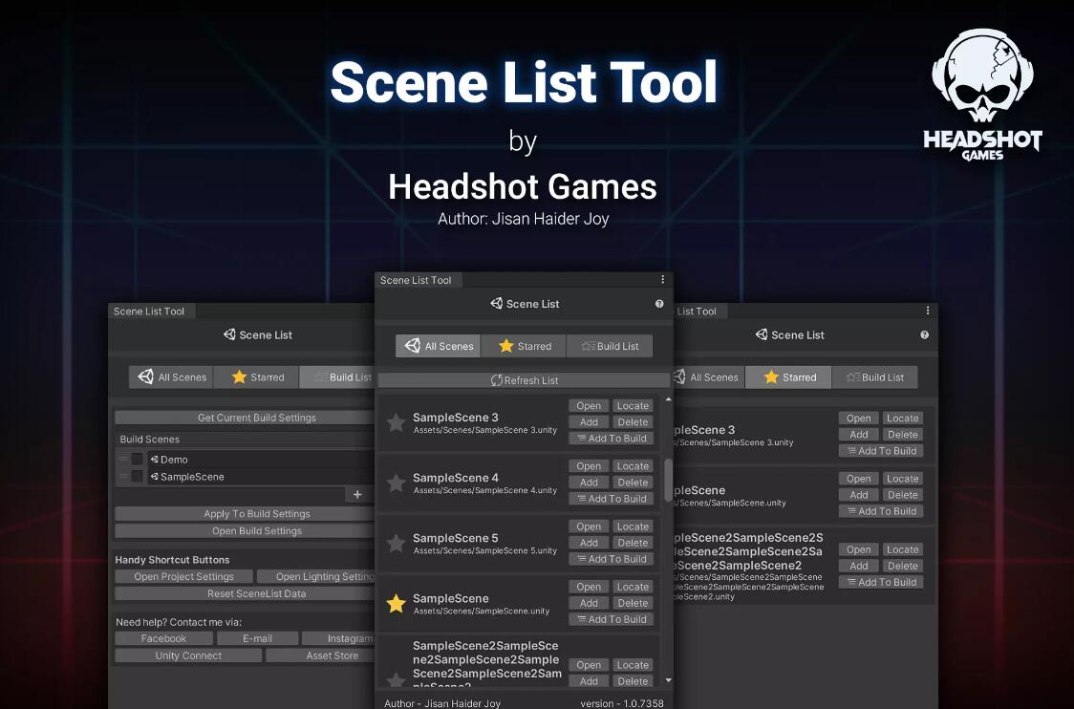Open kebab menu of center Scene List Tool window
Screen dimensions: 1074x709
(663, 280)
